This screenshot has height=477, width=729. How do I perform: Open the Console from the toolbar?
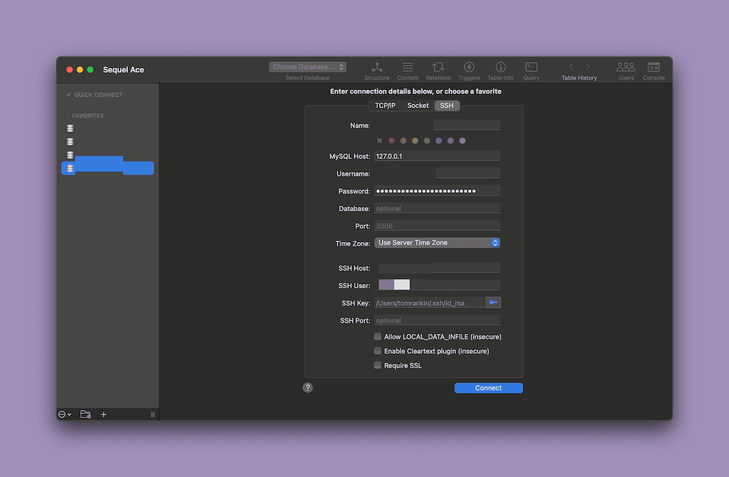(654, 71)
